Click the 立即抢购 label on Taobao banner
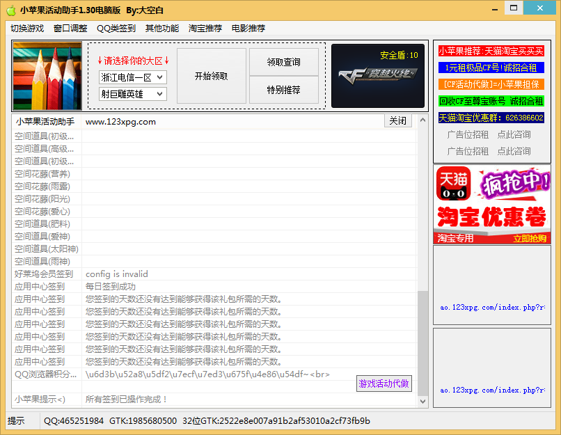561x435 pixels. [530, 238]
